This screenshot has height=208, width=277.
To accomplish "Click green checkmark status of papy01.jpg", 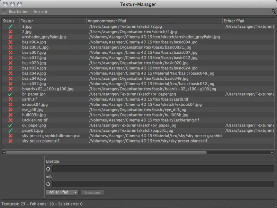I will coord(10,131).
